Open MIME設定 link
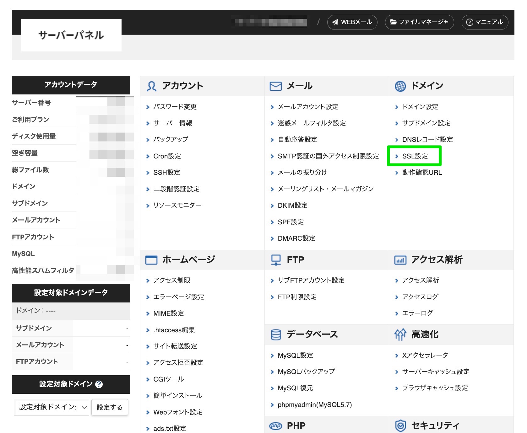 point(169,313)
